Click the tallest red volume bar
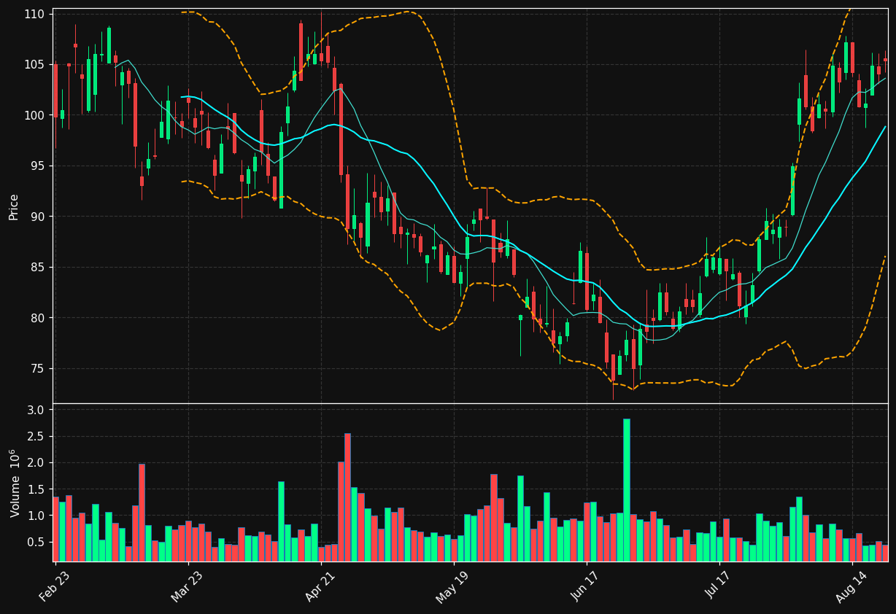The height and width of the screenshot is (614, 896). 347,497
